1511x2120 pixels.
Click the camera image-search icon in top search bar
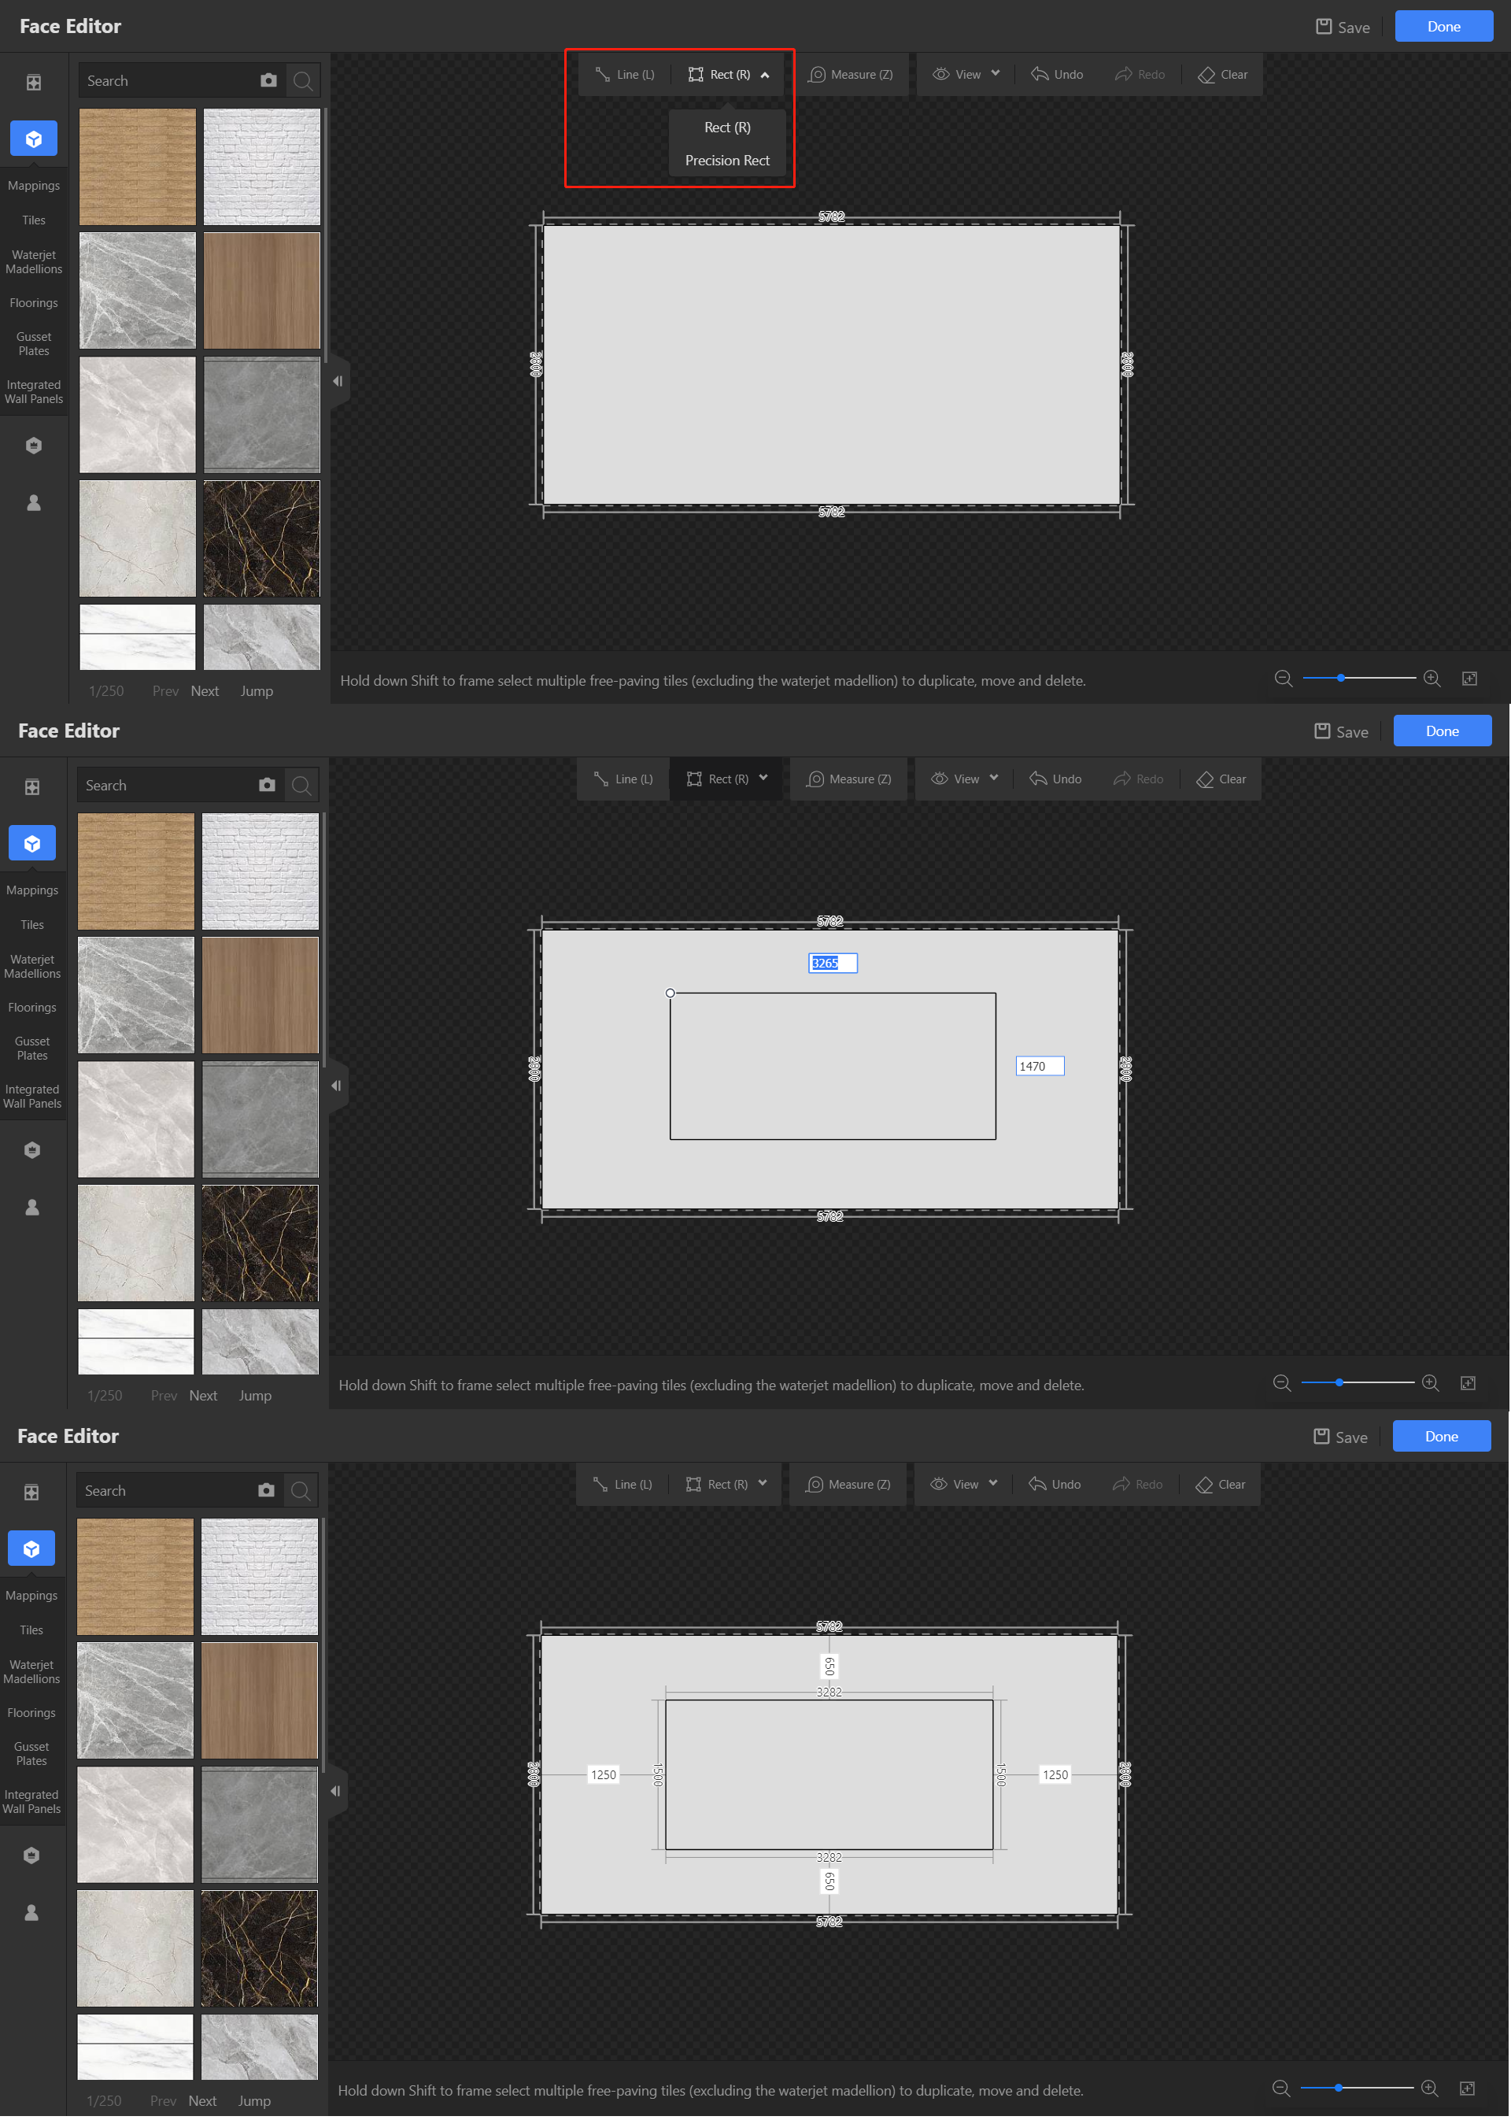pyautogui.click(x=269, y=81)
